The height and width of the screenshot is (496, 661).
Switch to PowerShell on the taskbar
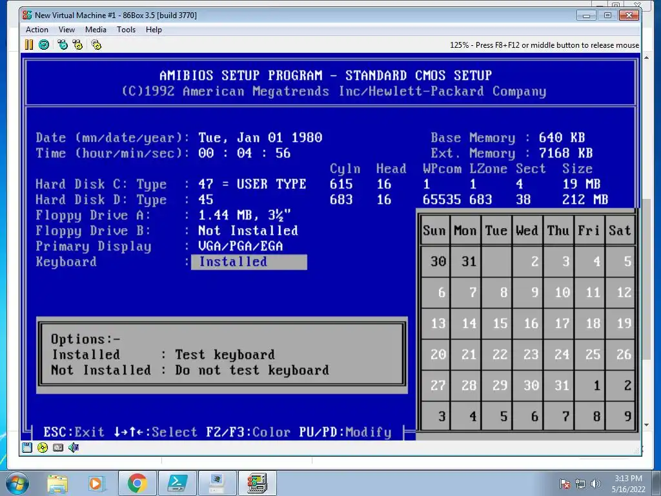177,483
